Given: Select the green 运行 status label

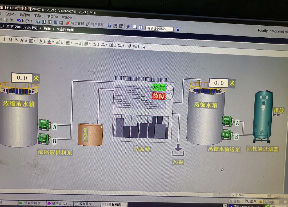Looking at the screenshot, I should click(x=159, y=87).
